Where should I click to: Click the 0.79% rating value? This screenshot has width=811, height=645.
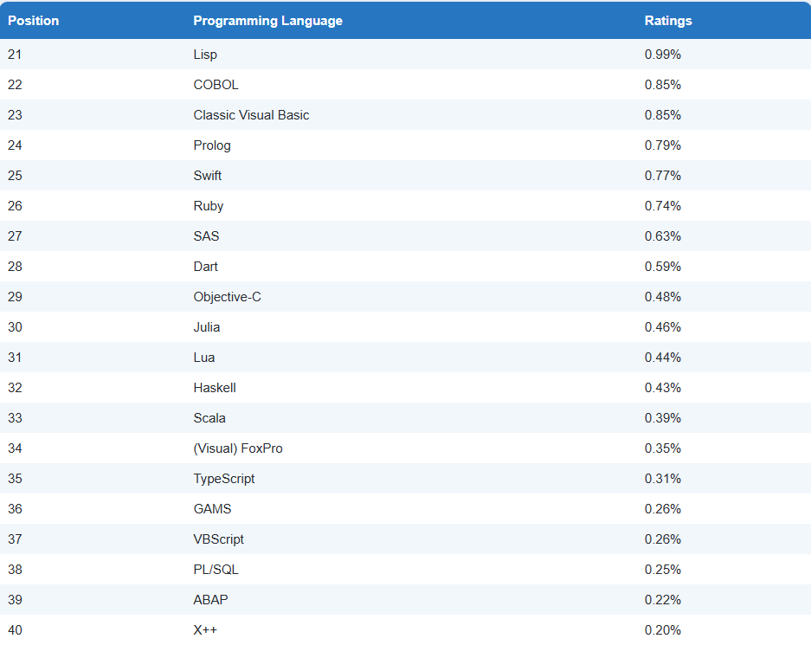click(662, 145)
